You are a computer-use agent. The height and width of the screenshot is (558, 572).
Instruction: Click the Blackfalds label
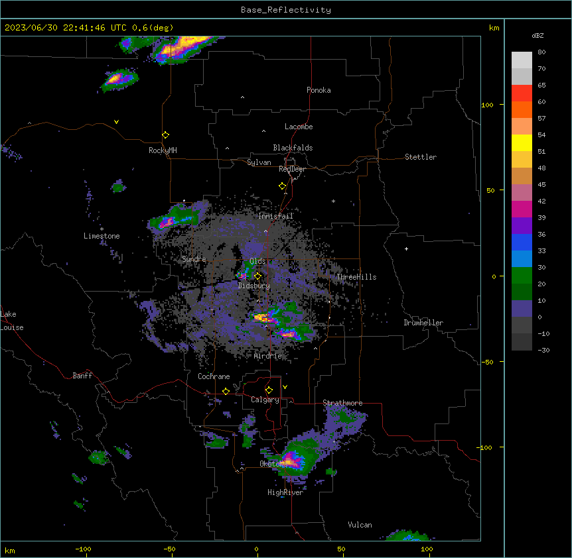(x=293, y=148)
